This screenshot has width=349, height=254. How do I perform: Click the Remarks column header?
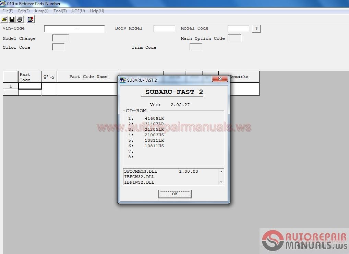[239, 77]
